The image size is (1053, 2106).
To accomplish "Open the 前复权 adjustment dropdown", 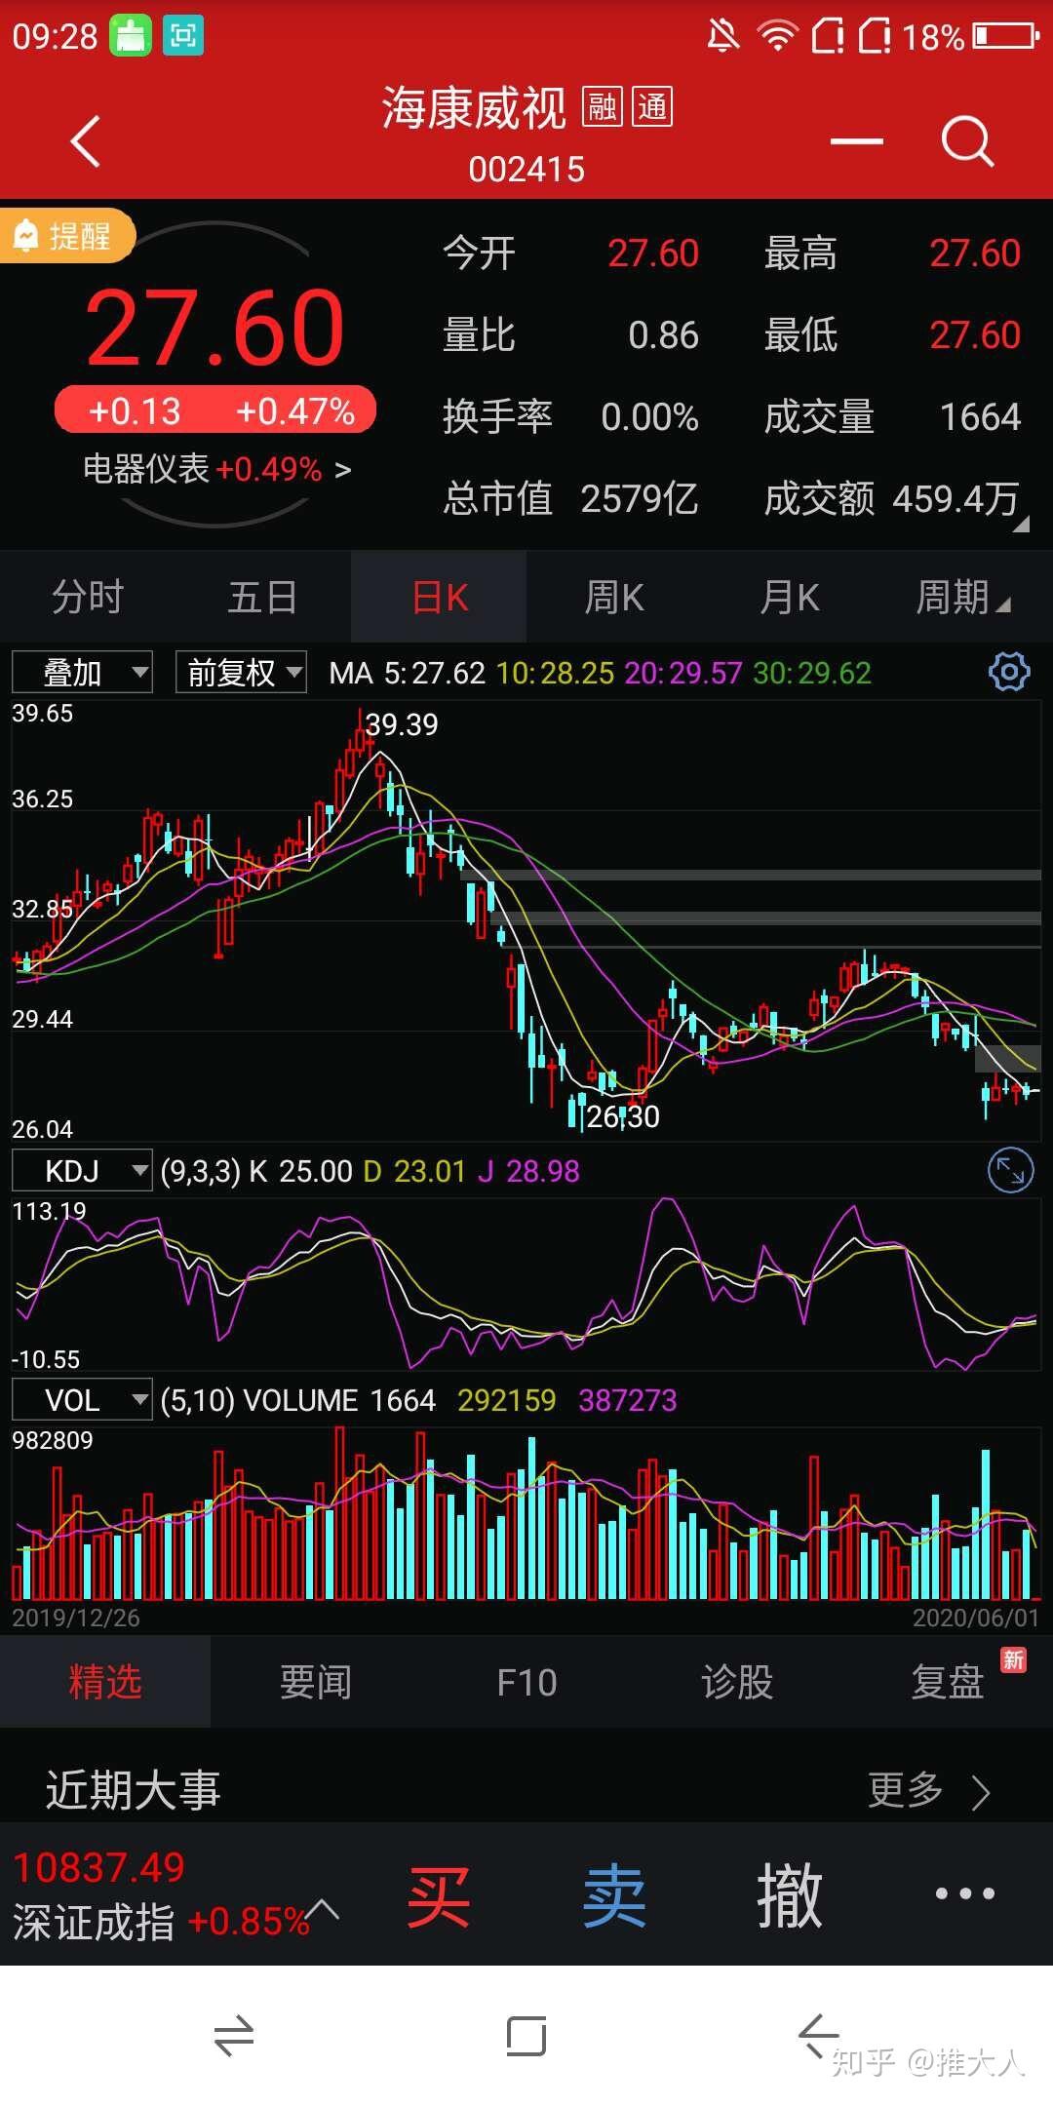I will pyautogui.click(x=241, y=672).
